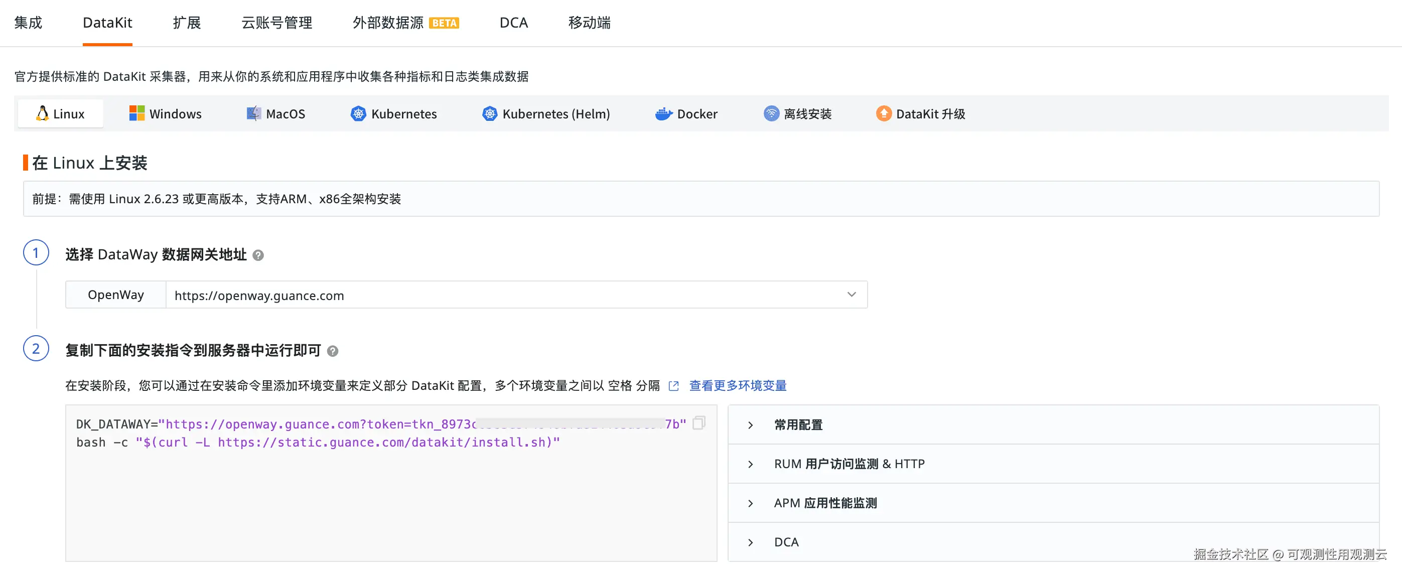Select the DataKit 升级 upgrade option
The image size is (1402, 576).
click(x=920, y=114)
